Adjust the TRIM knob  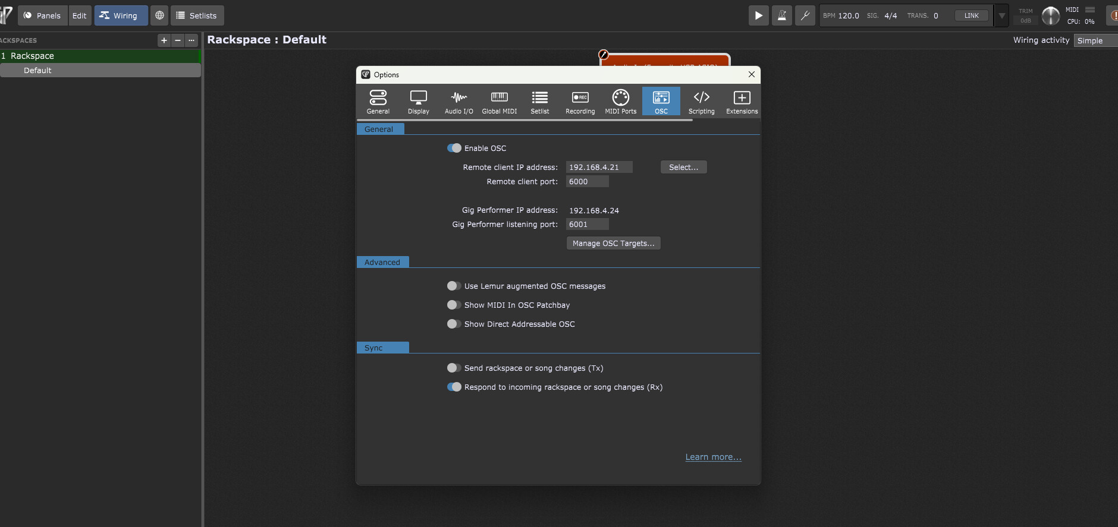click(x=1051, y=15)
